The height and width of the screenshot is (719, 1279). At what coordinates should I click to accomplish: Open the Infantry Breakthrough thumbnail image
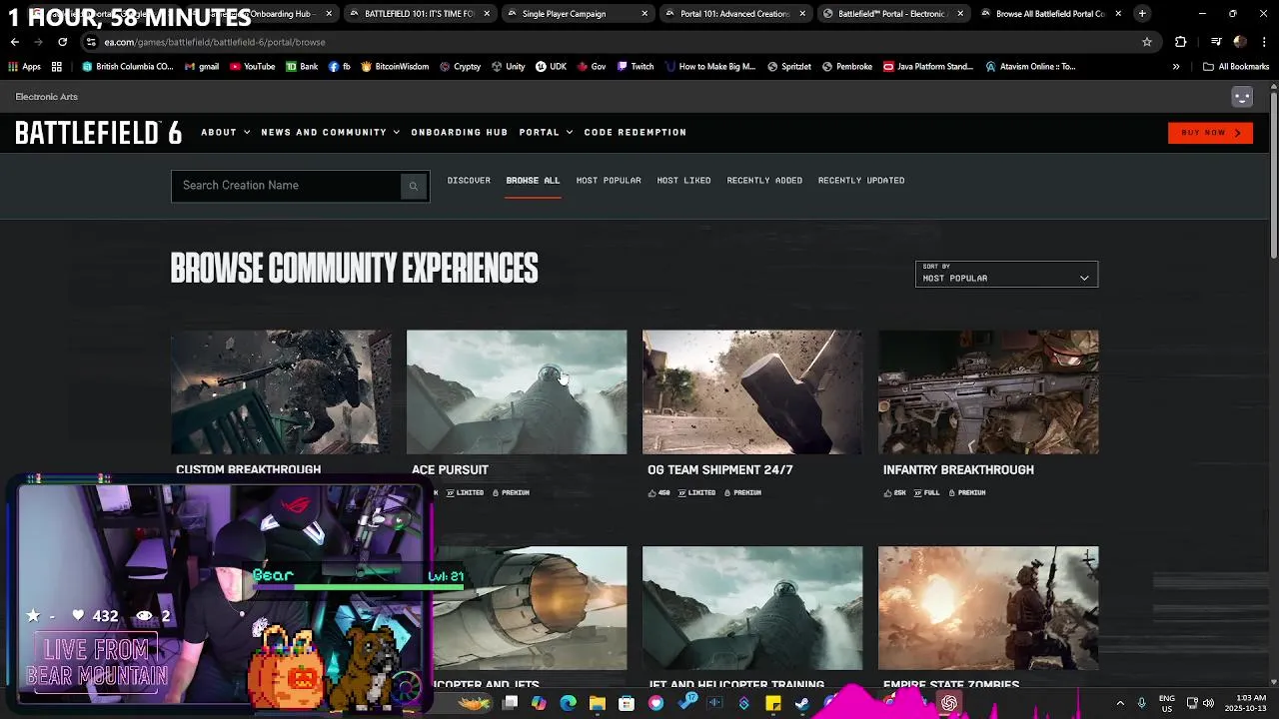988,392
